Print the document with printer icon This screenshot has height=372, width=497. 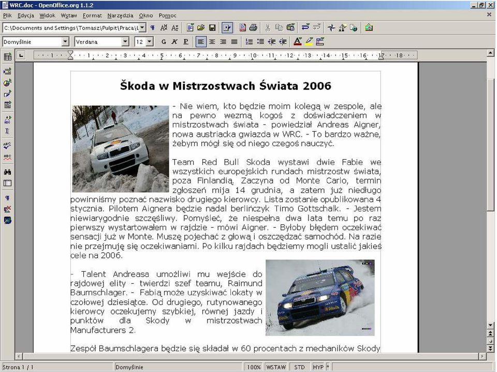coord(253,28)
